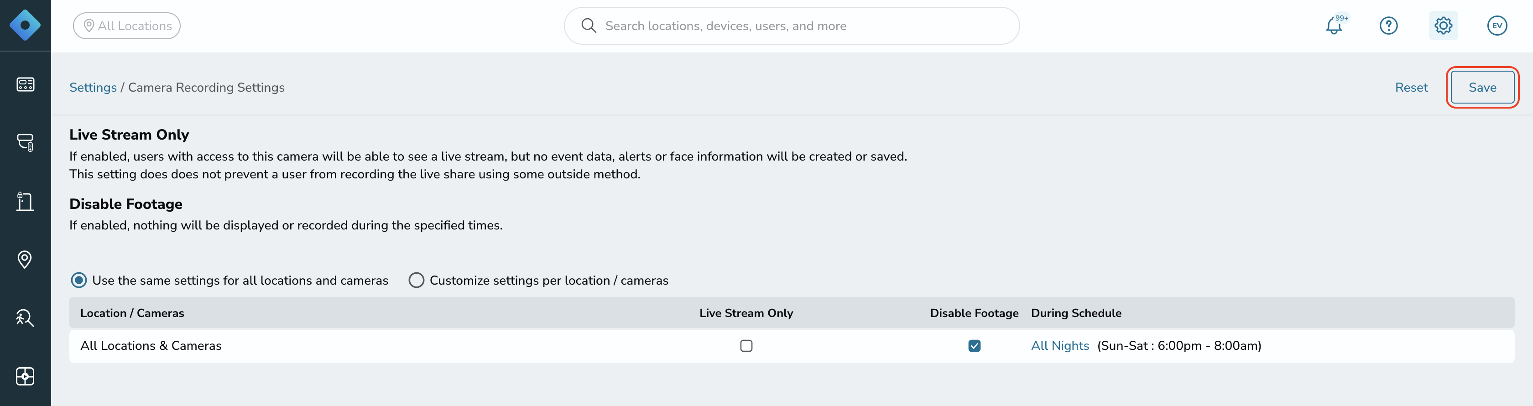
Task: Click the magnifier icon in search bar
Action: [x=589, y=26]
